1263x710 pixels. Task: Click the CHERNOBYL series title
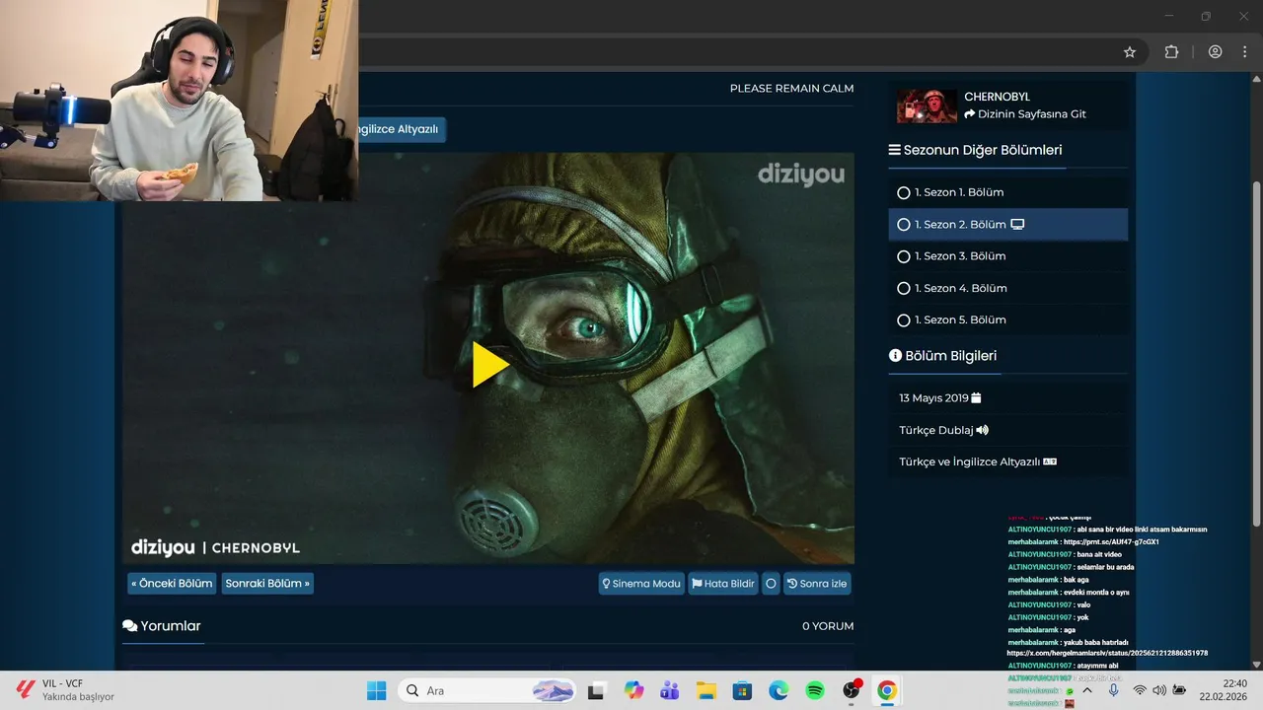pyautogui.click(x=997, y=97)
